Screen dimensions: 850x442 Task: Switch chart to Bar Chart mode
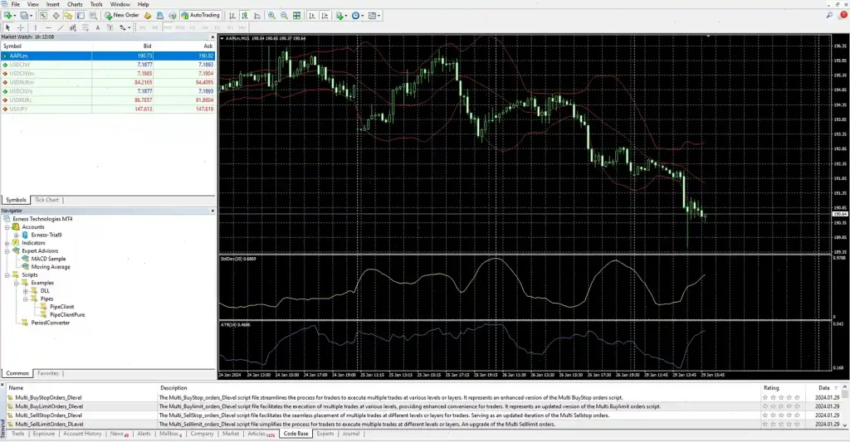pos(232,15)
